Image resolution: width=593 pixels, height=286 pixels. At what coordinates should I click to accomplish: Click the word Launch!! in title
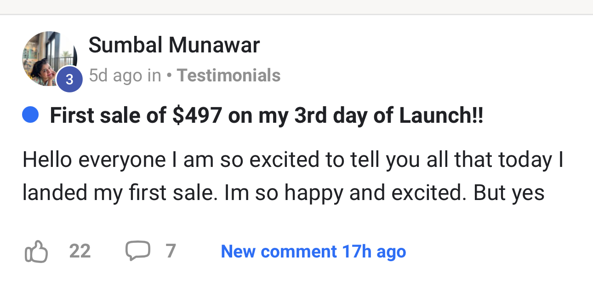[x=441, y=115]
